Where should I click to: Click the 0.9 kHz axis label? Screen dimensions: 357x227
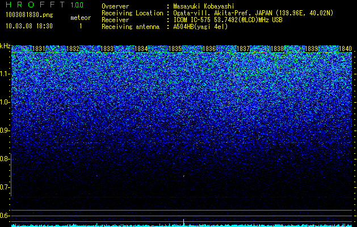pos(4,131)
